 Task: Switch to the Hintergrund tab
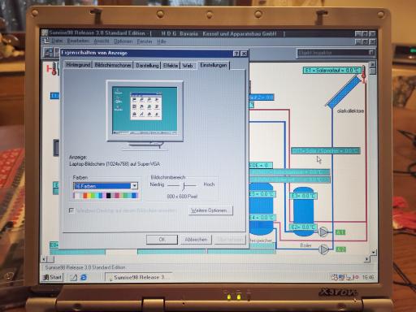tap(78, 65)
